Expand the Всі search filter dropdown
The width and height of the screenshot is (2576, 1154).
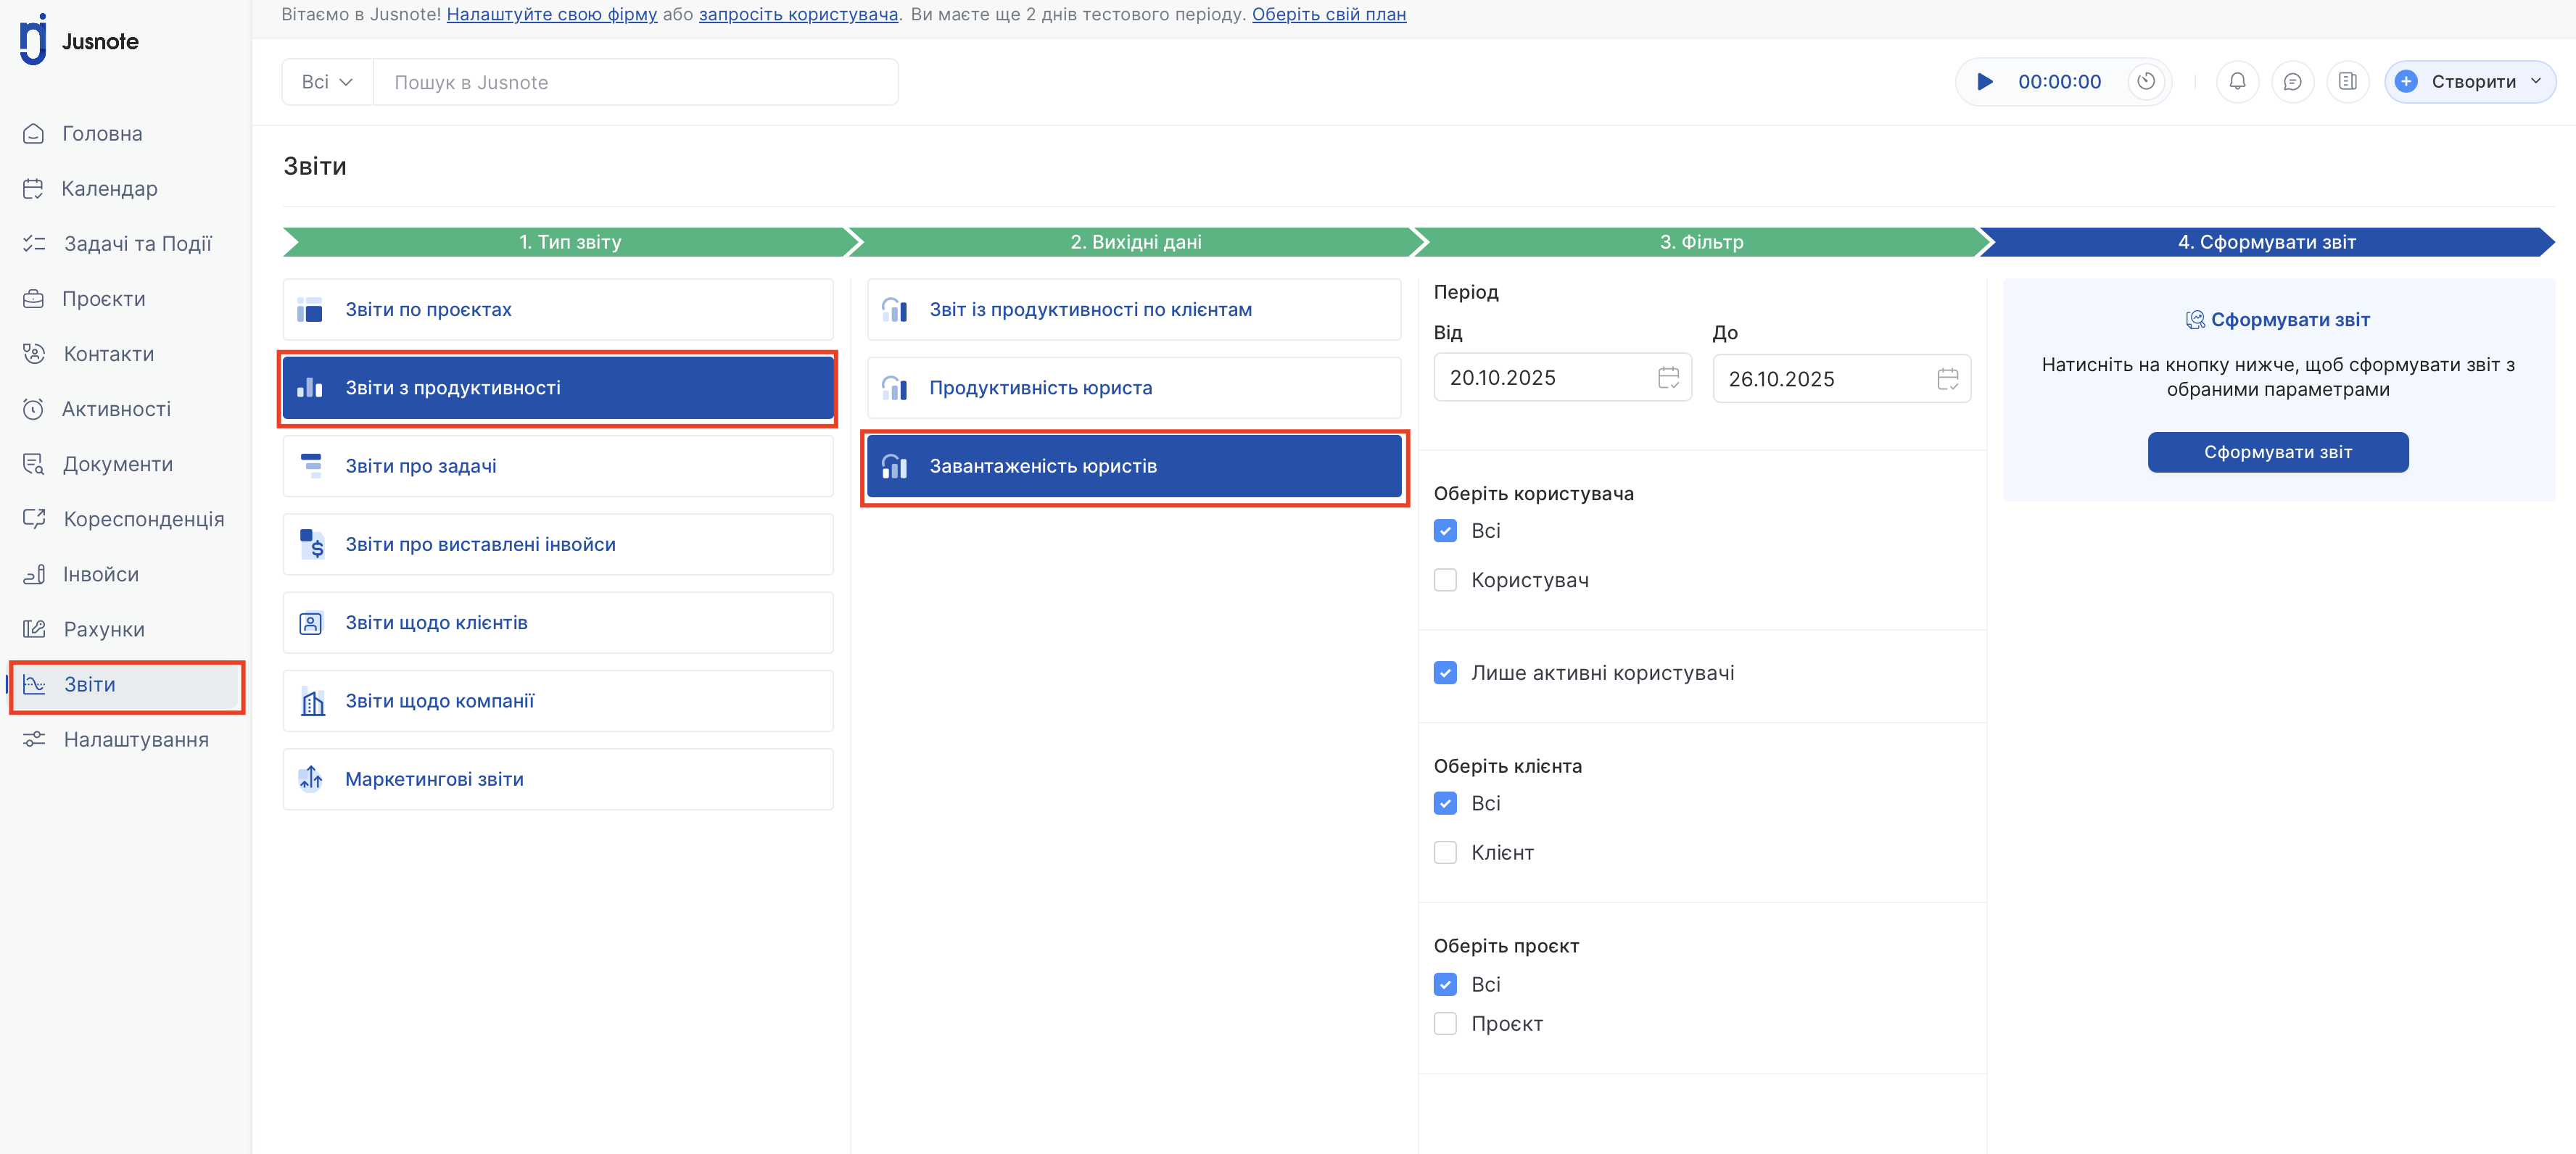click(x=327, y=82)
